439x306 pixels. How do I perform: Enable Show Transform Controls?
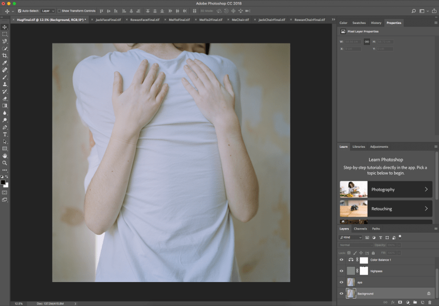(59, 10)
